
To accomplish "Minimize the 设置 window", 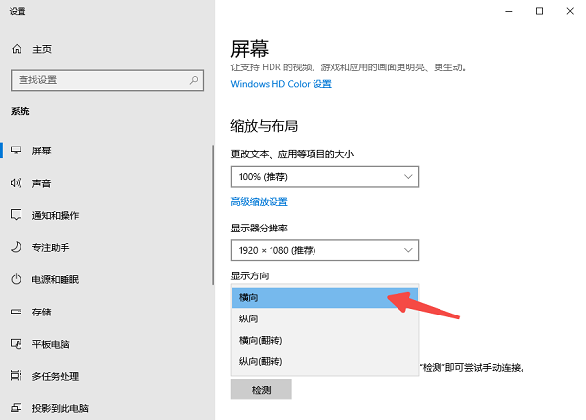I will (508, 11).
